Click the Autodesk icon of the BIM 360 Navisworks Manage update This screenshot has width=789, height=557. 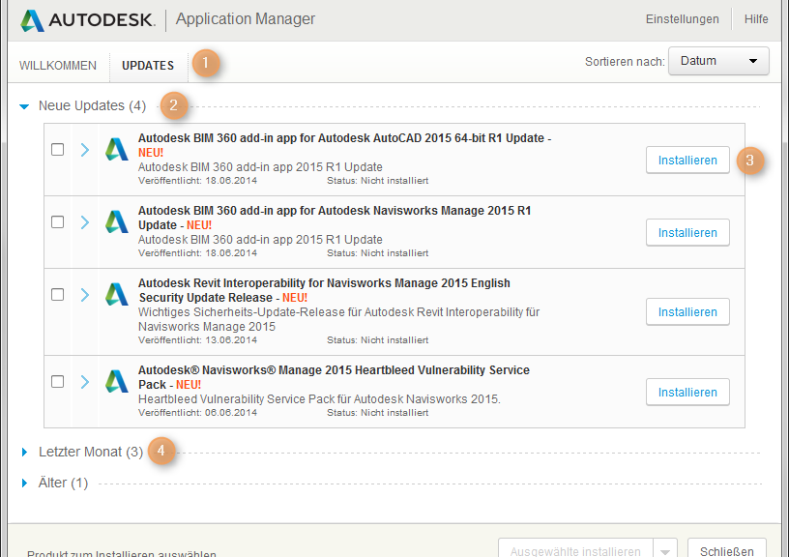click(x=117, y=221)
